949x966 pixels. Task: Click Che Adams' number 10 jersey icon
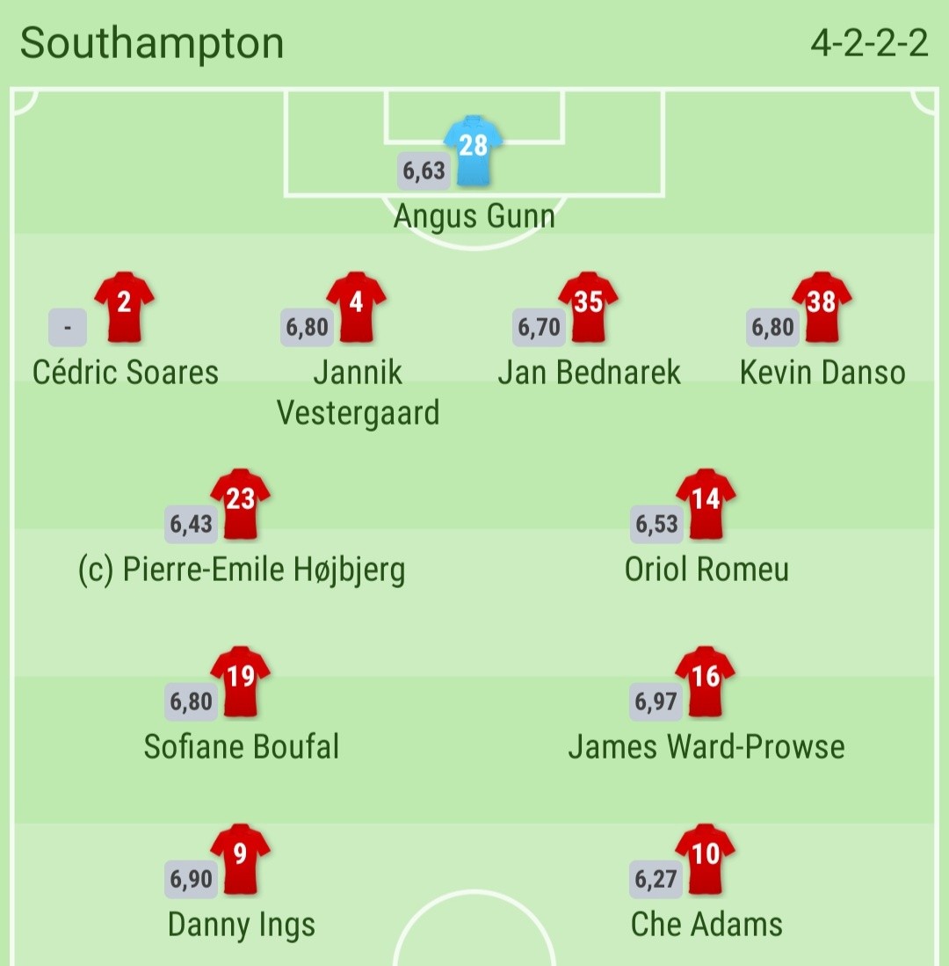coord(706,861)
